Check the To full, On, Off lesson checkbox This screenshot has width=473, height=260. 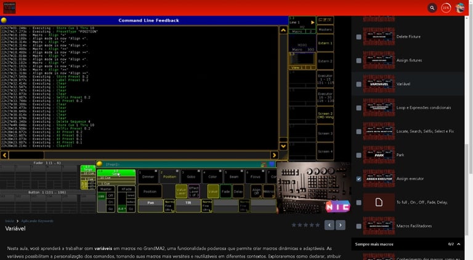358,202
